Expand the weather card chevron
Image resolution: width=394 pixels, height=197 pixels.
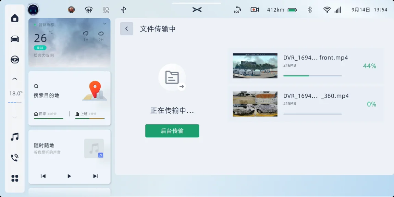point(105,24)
